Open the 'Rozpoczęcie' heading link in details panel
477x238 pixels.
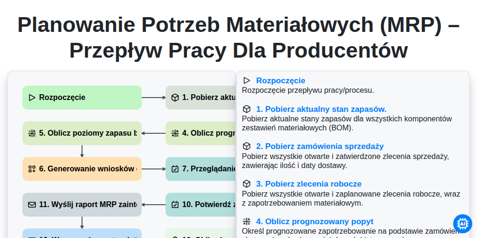[x=280, y=80]
